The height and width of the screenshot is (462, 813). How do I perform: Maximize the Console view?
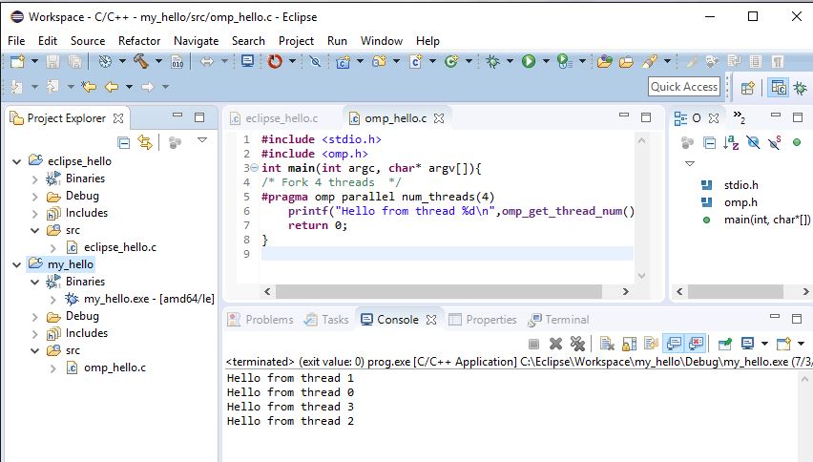[x=797, y=318]
